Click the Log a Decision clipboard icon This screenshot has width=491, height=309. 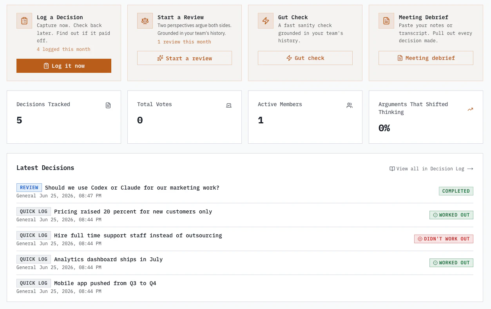click(24, 21)
